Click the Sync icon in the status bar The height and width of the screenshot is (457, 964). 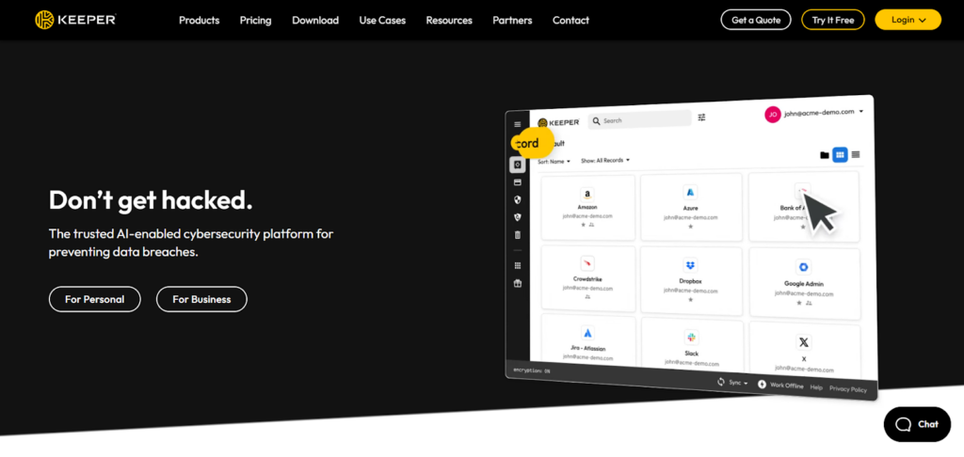(x=721, y=382)
